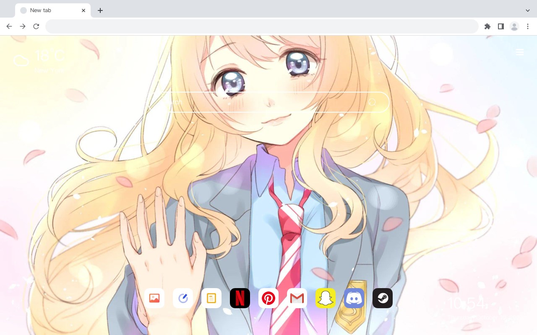
Task: Close the New tab tab
Action: pos(83,10)
